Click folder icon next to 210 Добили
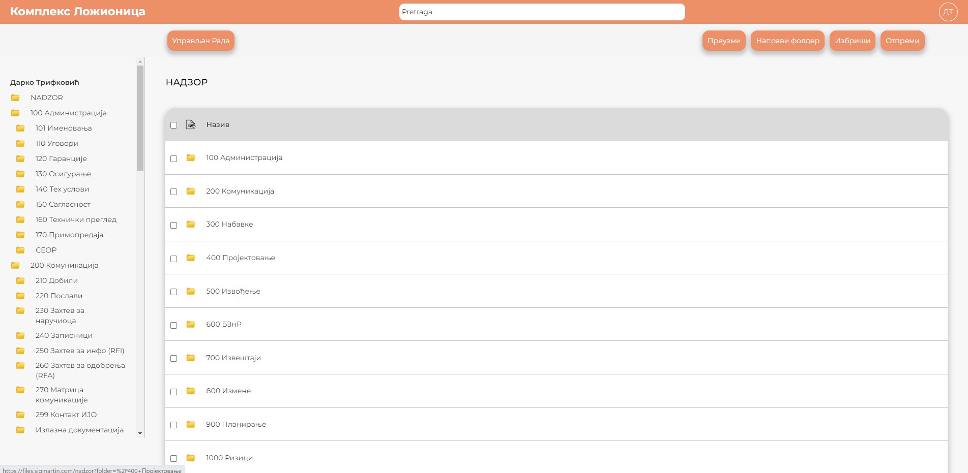 point(20,280)
